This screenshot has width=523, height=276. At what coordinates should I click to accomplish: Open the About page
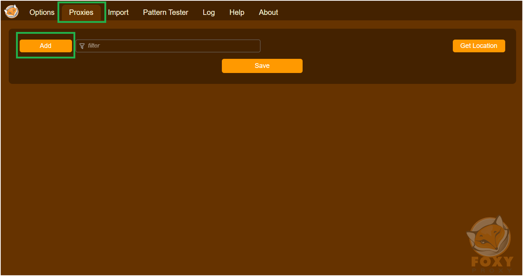coord(268,12)
